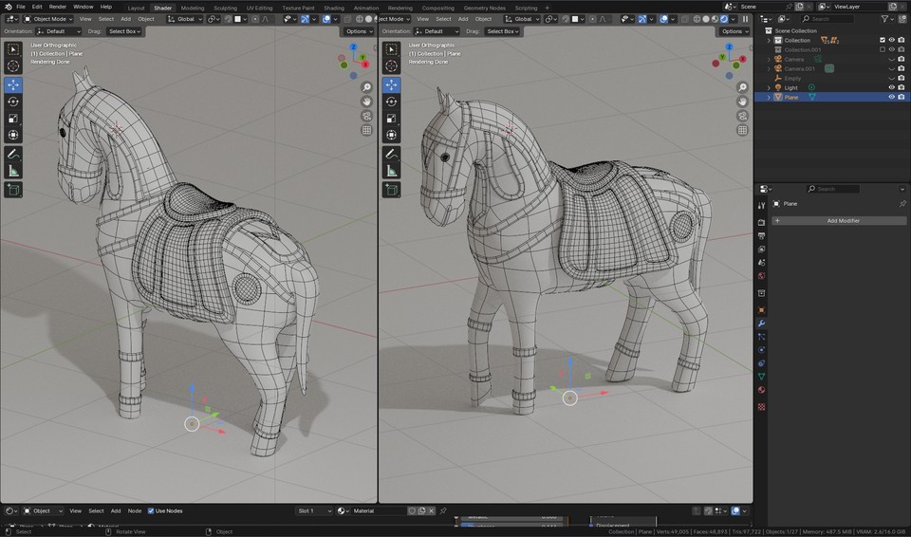Pick the Scale tool in left viewport
Image resolution: width=911 pixels, height=537 pixels.
click(x=13, y=119)
